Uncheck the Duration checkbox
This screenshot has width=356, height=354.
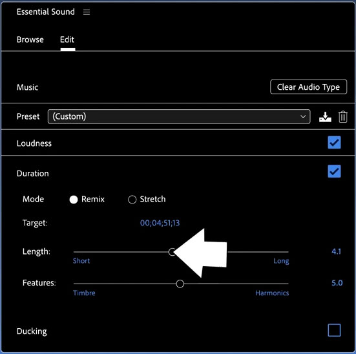pyautogui.click(x=334, y=171)
